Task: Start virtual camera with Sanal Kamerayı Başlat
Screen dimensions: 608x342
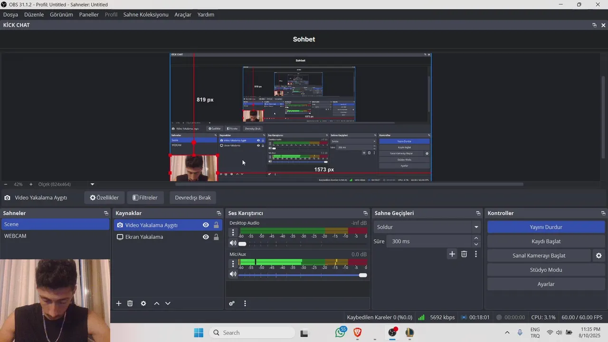Action: (x=539, y=256)
